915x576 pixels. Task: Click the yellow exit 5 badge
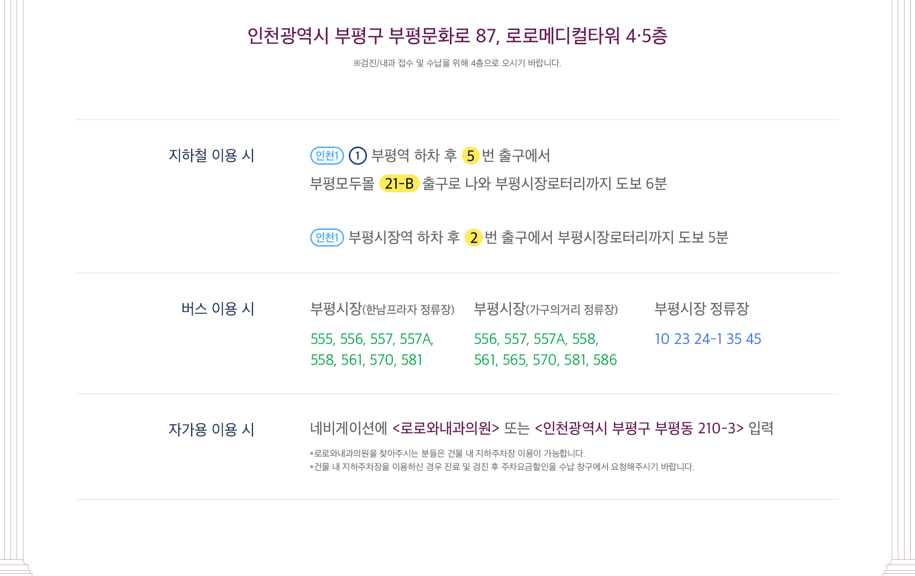pyautogui.click(x=470, y=156)
